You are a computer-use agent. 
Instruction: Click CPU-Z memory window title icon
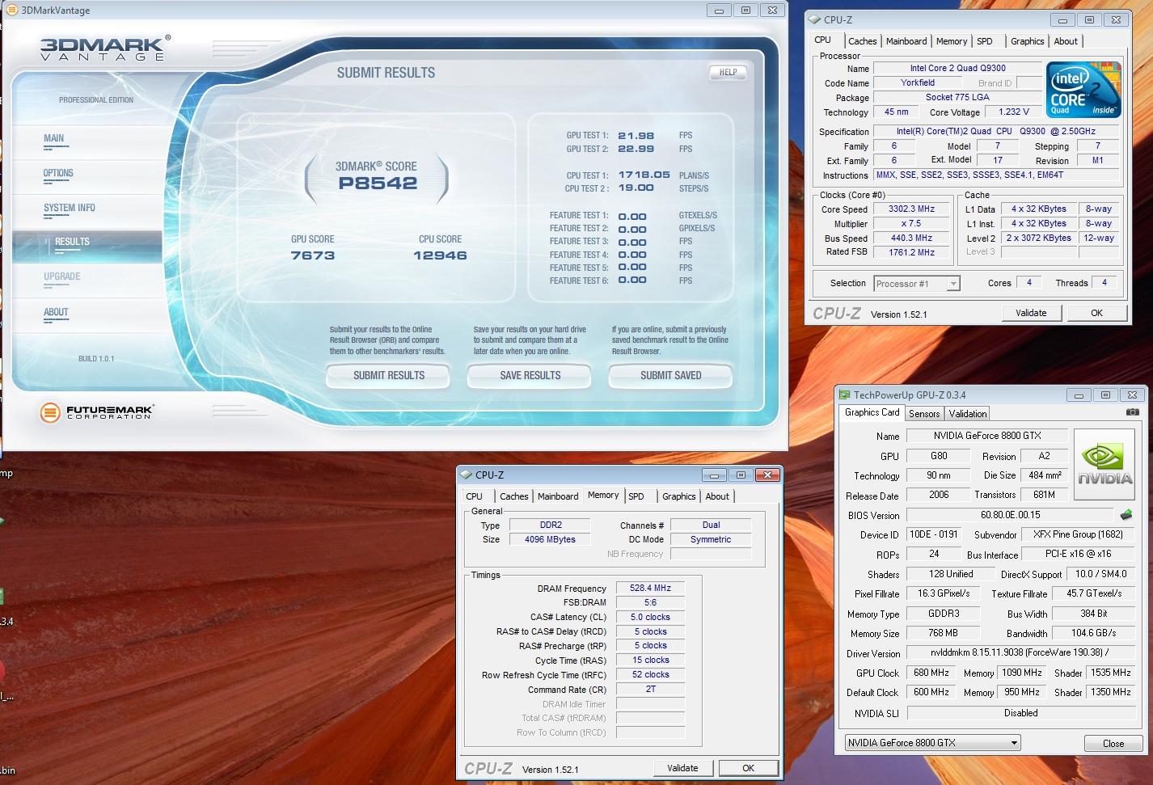[x=466, y=475]
